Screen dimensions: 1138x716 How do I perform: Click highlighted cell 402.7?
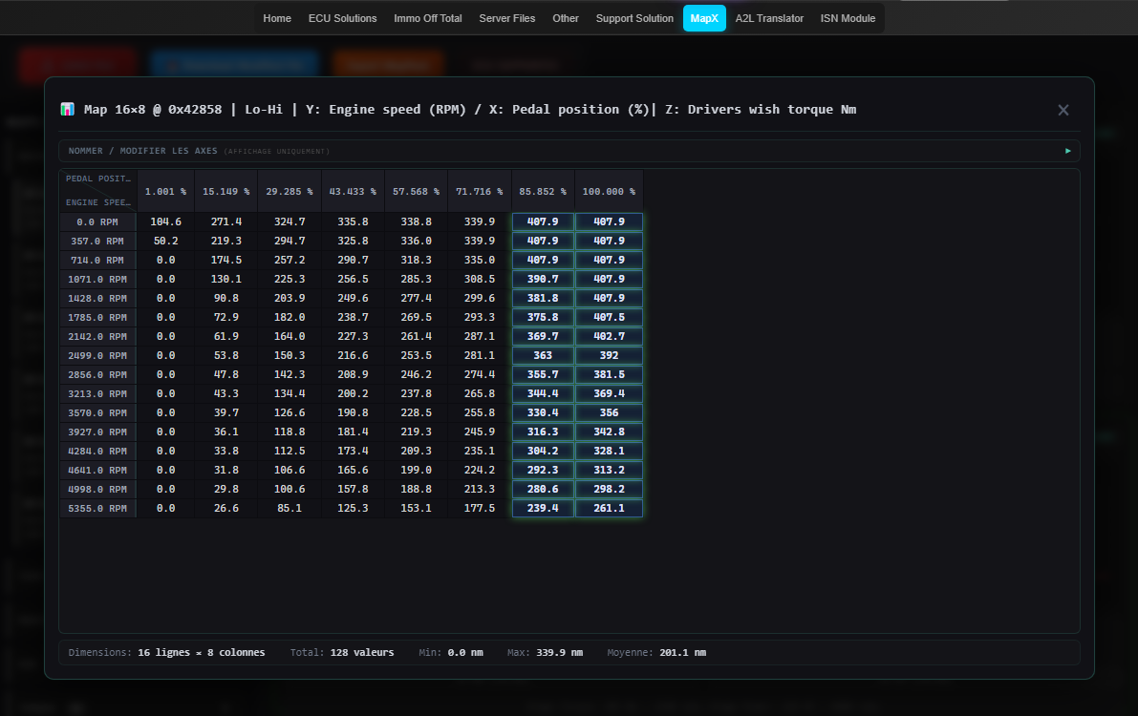pos(609,337)
